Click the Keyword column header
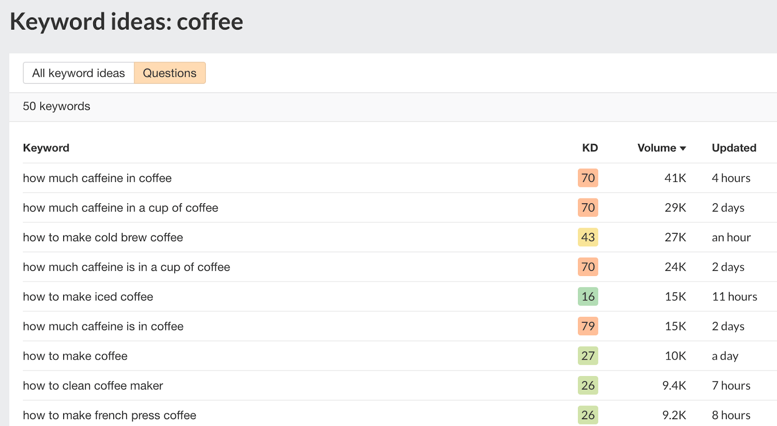The image size is (777, 426). tap(46, 148)
